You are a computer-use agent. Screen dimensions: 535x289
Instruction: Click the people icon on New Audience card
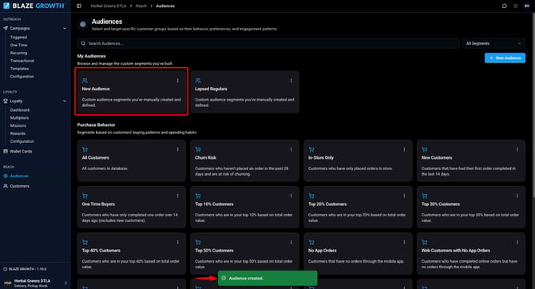pos(85,81)
